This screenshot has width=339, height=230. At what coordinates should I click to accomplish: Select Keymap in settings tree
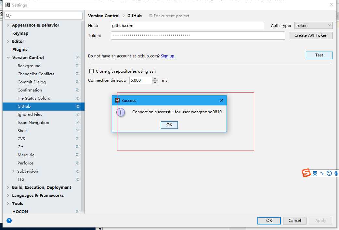(20, 33)
